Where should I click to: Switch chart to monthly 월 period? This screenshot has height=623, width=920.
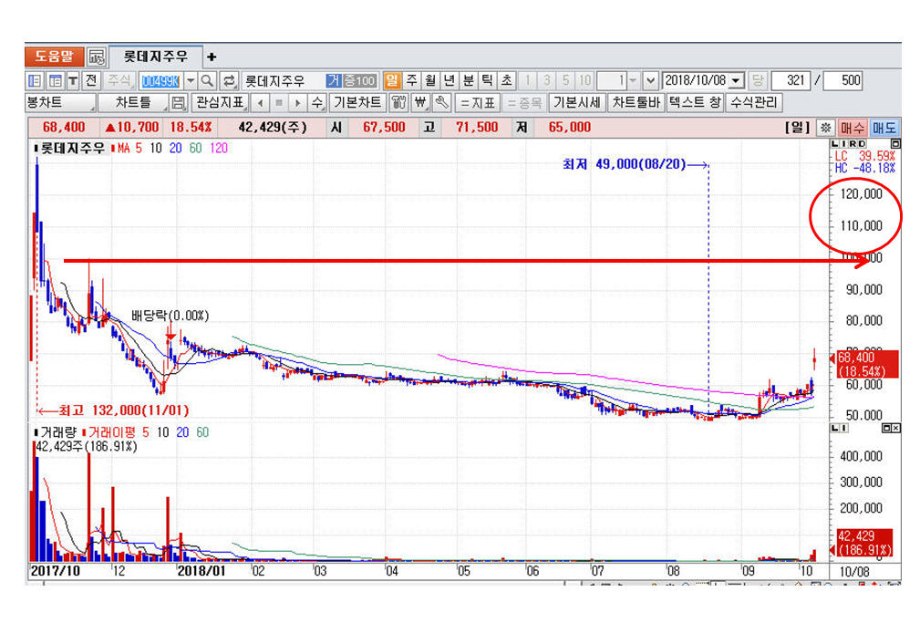coord(430,80)
